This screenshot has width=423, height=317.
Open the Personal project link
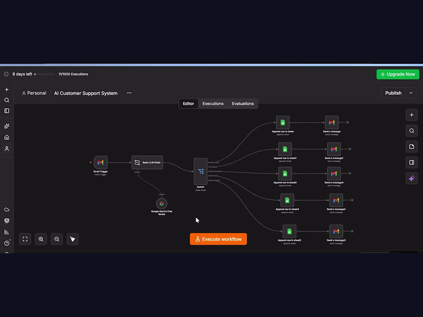point(34,93)
